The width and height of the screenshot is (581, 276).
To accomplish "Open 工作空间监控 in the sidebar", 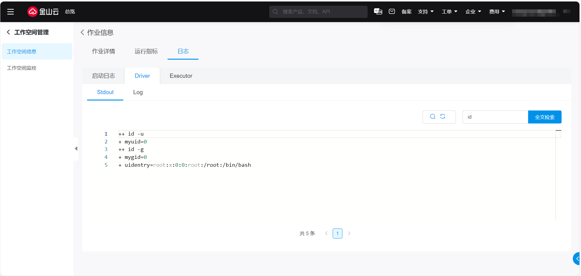I will point(22,68).
